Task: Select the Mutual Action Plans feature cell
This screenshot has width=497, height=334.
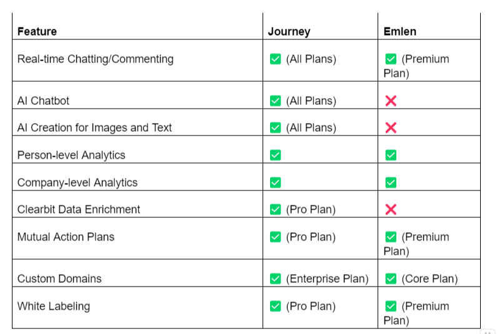Action: (66, 237)
